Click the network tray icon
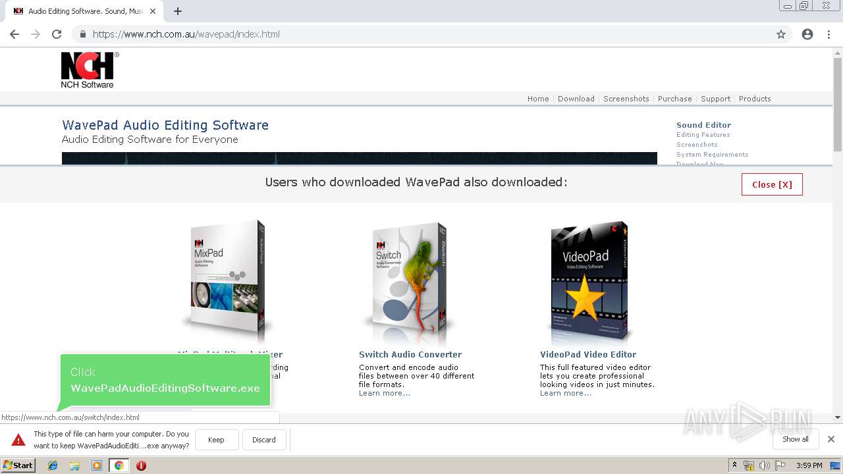This screenshot has height=474, width=843. tap(749, 465)
